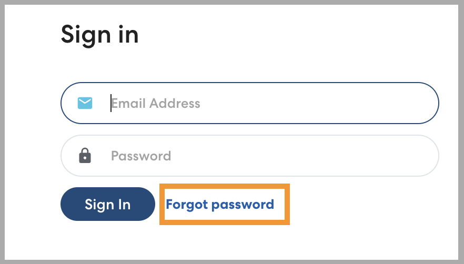Select the lock icon in password field

[85, 156]
